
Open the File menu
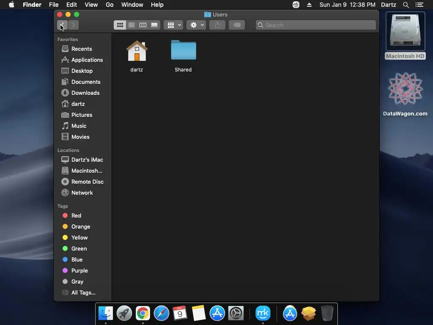click(x=54, y=5)
